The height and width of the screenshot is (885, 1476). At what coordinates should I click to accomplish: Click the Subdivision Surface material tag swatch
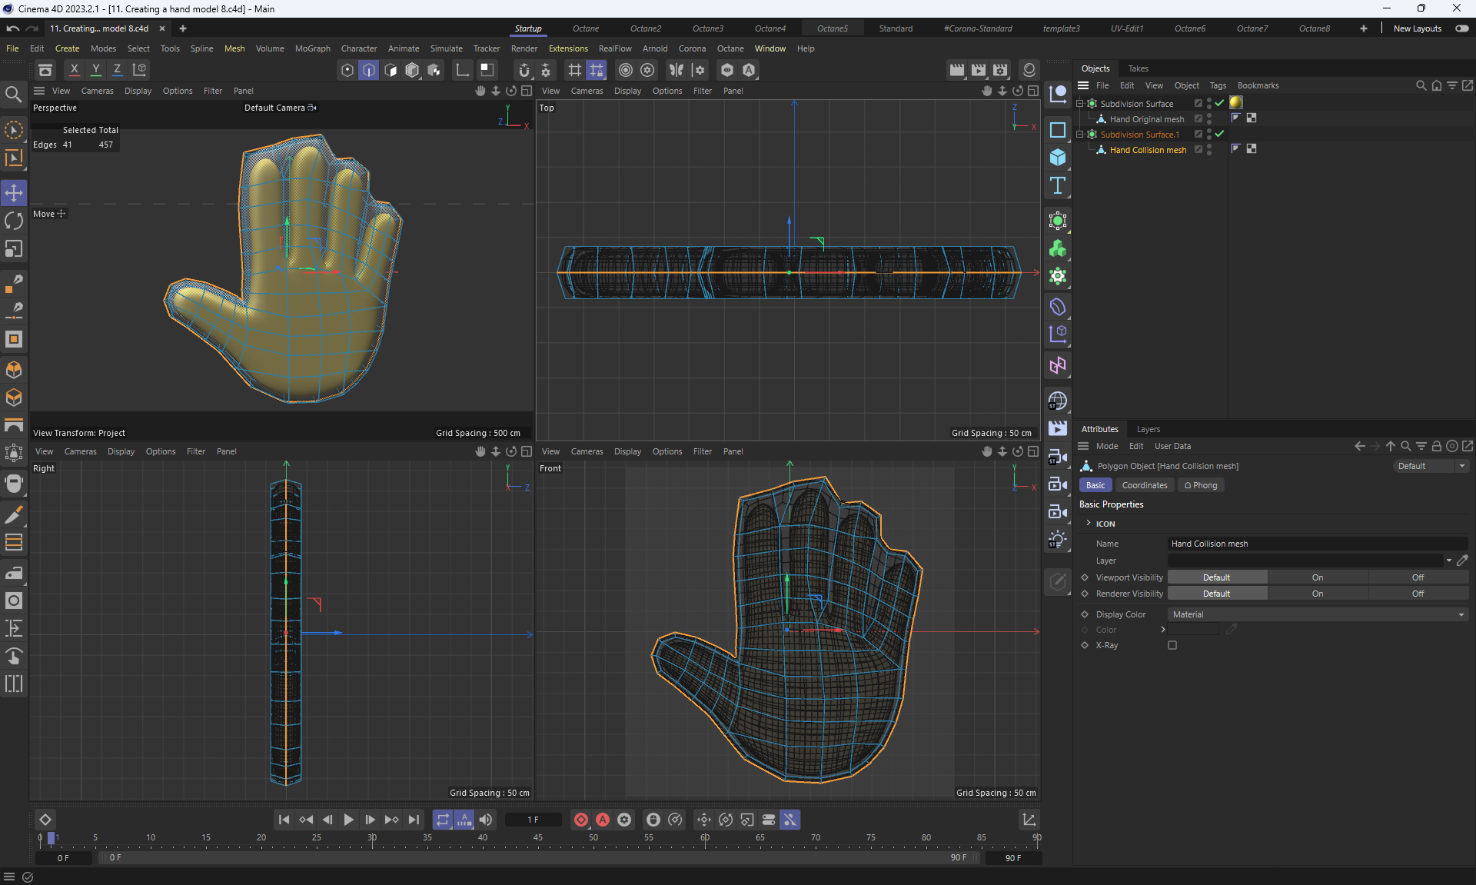(x=1235, y=103)
